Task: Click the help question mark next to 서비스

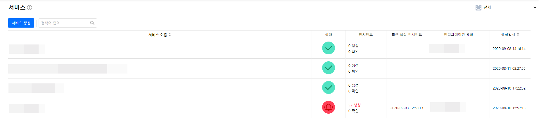Action: pos(30,8)
